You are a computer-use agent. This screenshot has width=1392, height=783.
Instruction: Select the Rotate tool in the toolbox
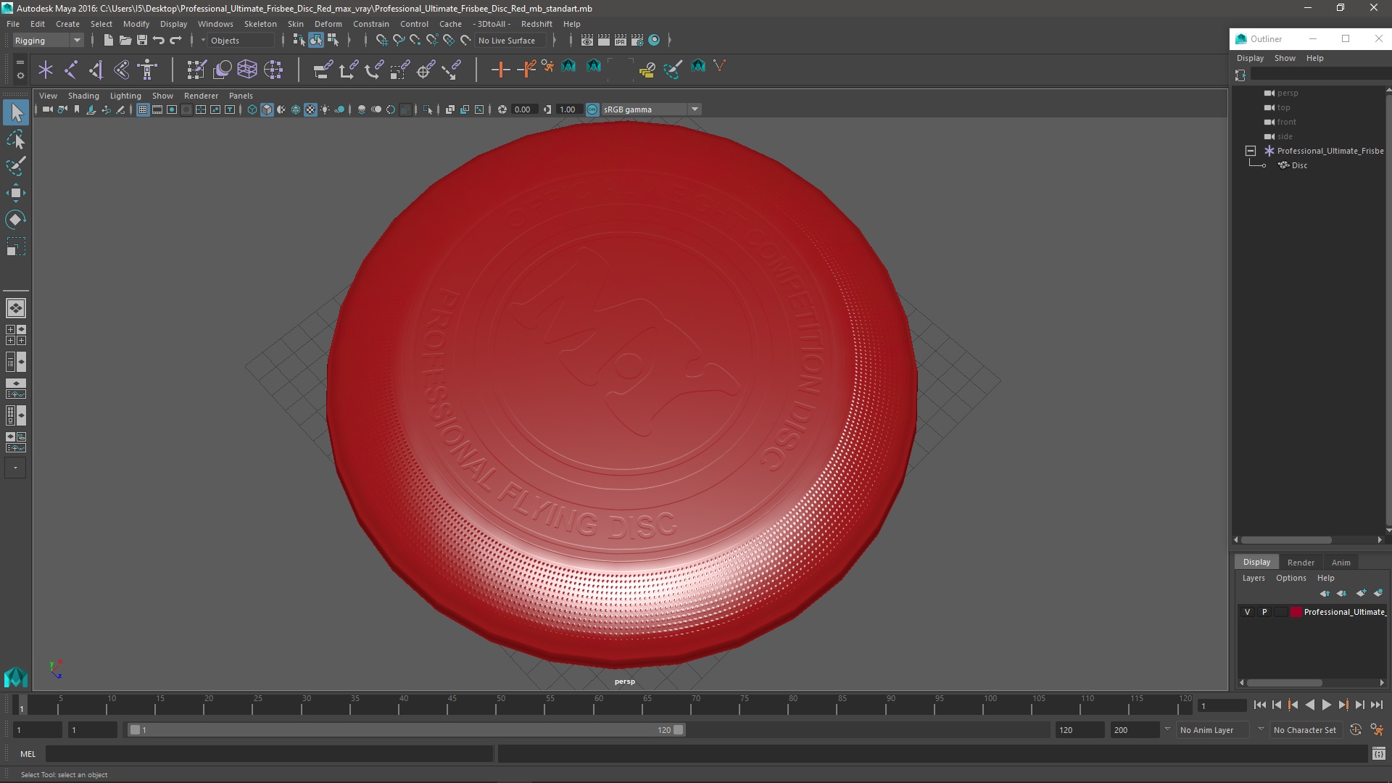pyautogui.click(x=15, y=220)
